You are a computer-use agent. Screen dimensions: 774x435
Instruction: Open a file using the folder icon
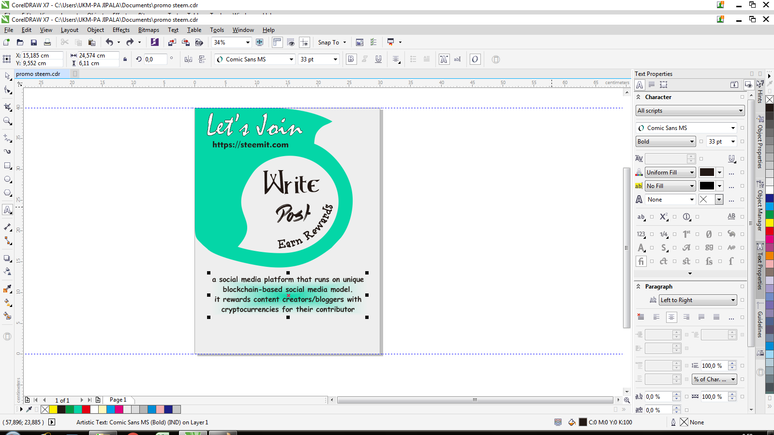[20, 43]
